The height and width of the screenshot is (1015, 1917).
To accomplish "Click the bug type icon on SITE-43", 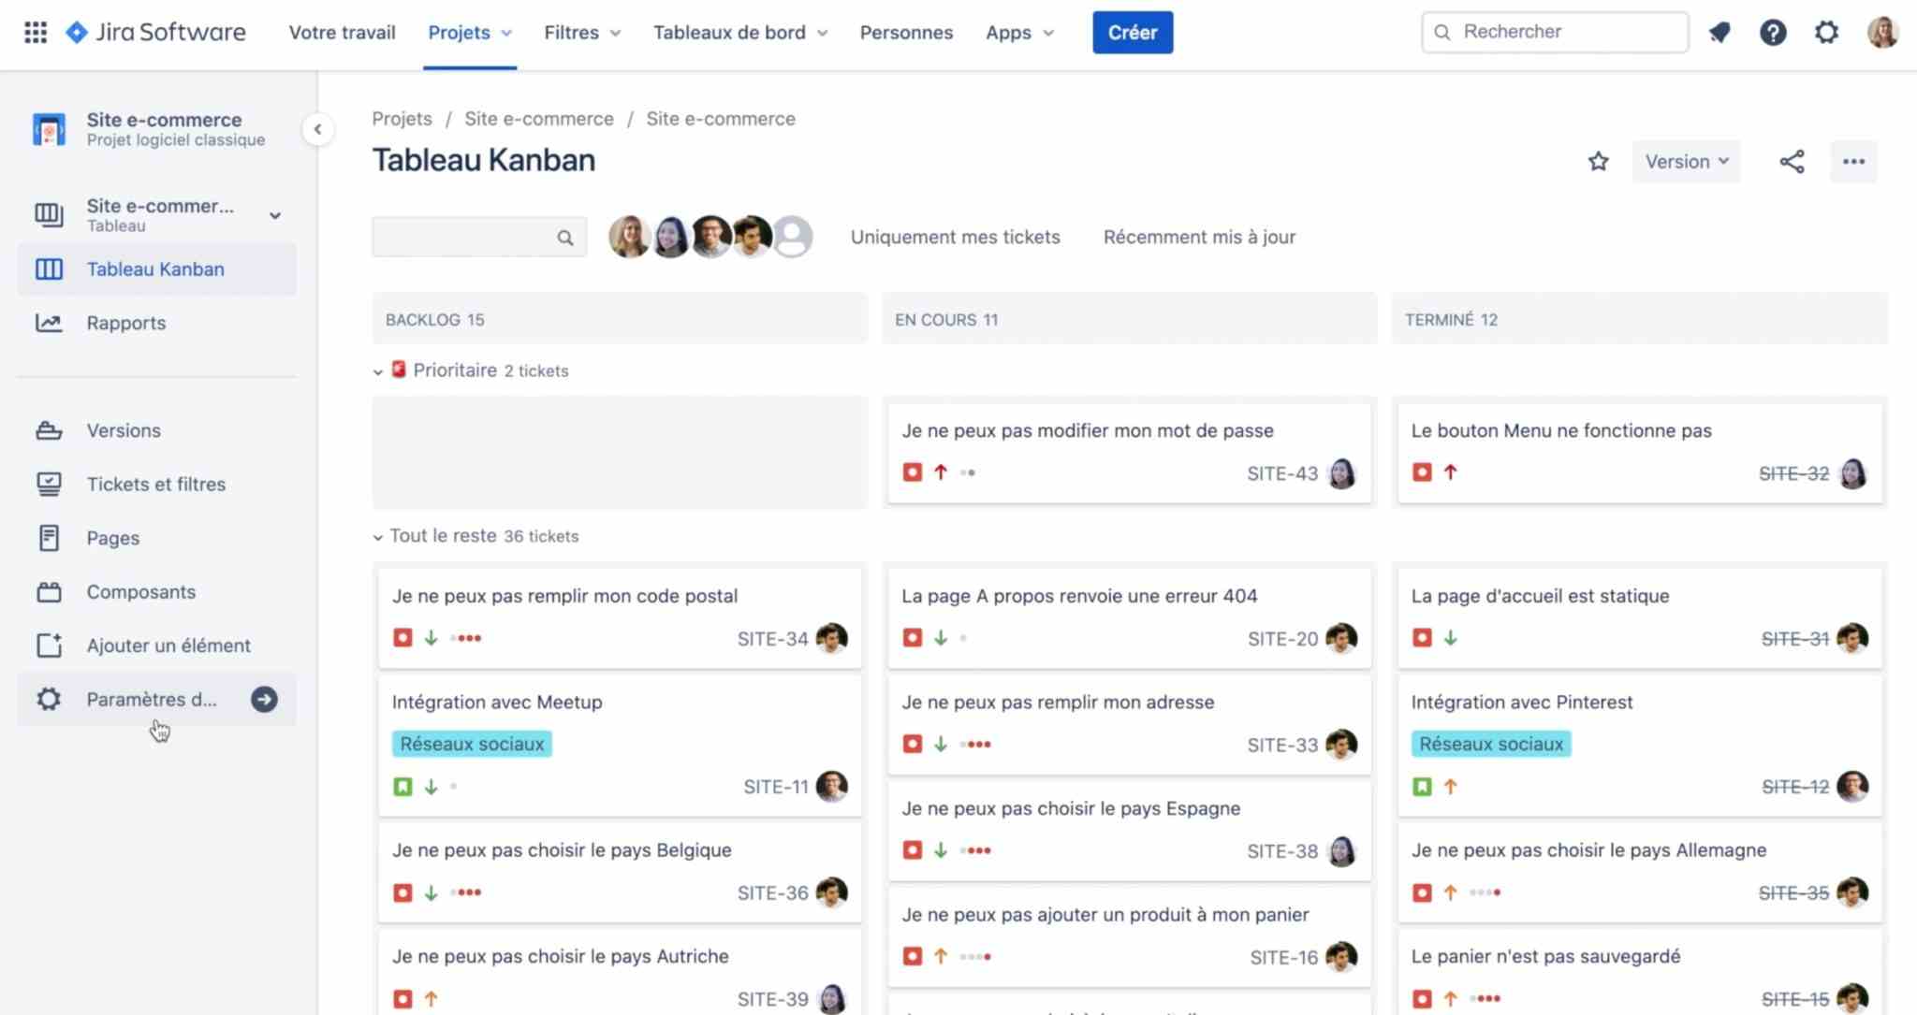I will [x=912, y=472].
